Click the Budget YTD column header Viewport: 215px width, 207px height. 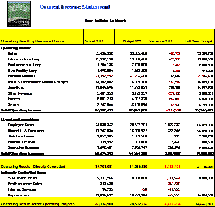(x=132, y=41)
